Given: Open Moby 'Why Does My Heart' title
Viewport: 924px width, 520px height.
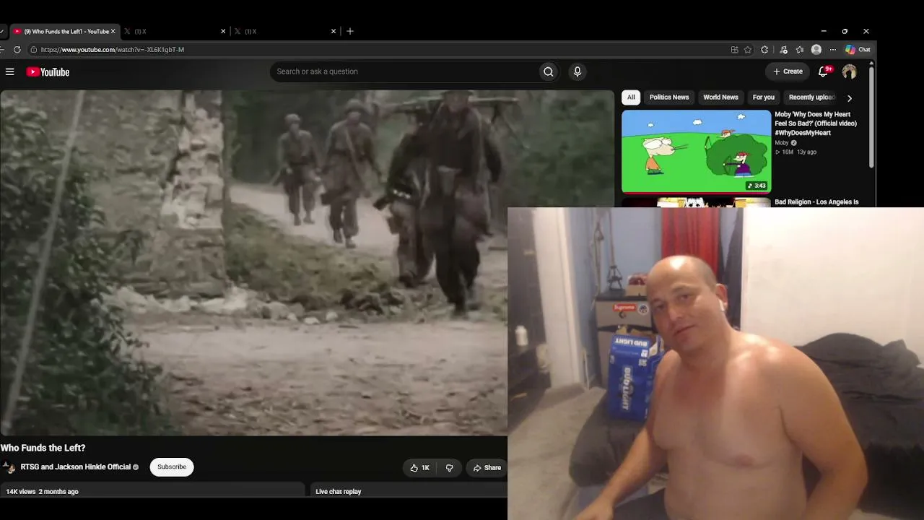Looking at the screenshot, I should (x=816, y=123).
